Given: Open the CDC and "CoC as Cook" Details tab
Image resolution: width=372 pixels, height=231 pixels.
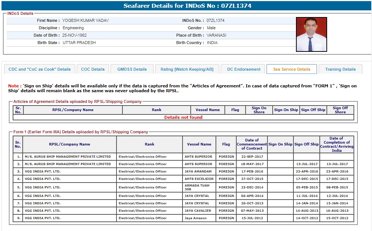Looking at the screenshot, I should pos(40,69).
